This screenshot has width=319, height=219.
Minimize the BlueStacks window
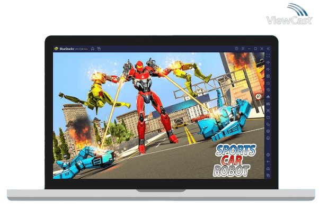point(249,49)
